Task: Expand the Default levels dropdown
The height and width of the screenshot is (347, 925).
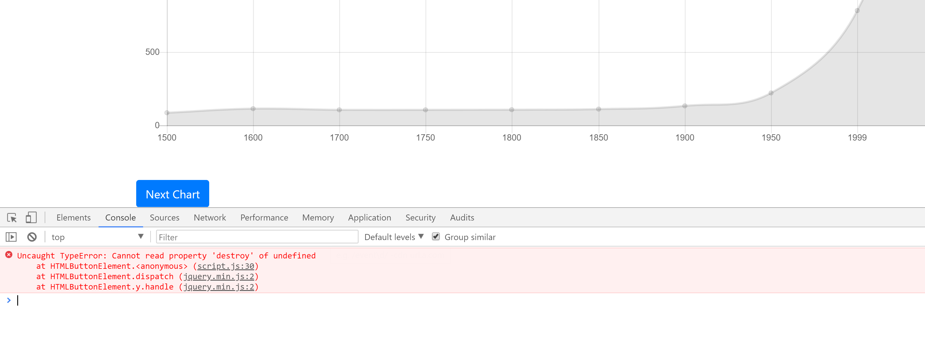Action: 394,237
